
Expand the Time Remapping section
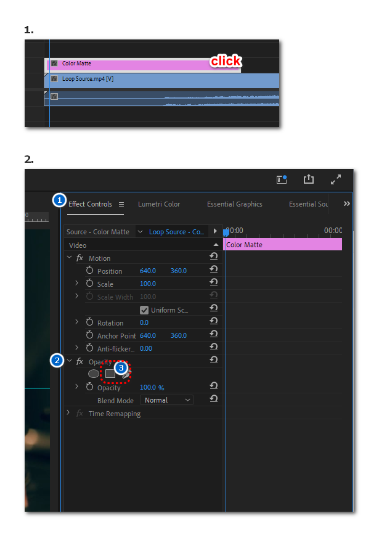point(68,413)
